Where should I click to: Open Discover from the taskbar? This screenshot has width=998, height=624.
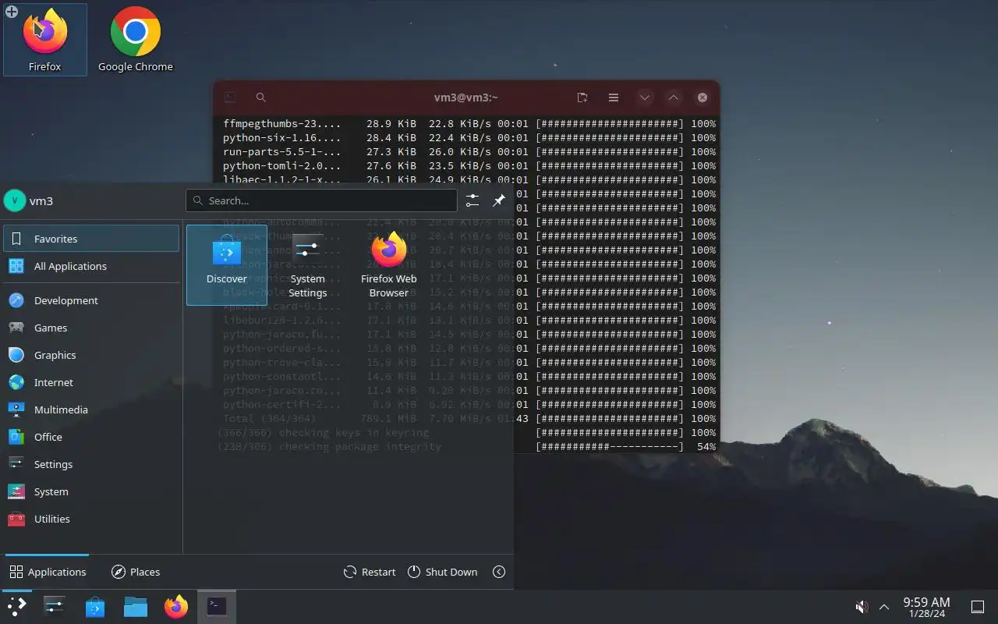(x=95, y=606)
